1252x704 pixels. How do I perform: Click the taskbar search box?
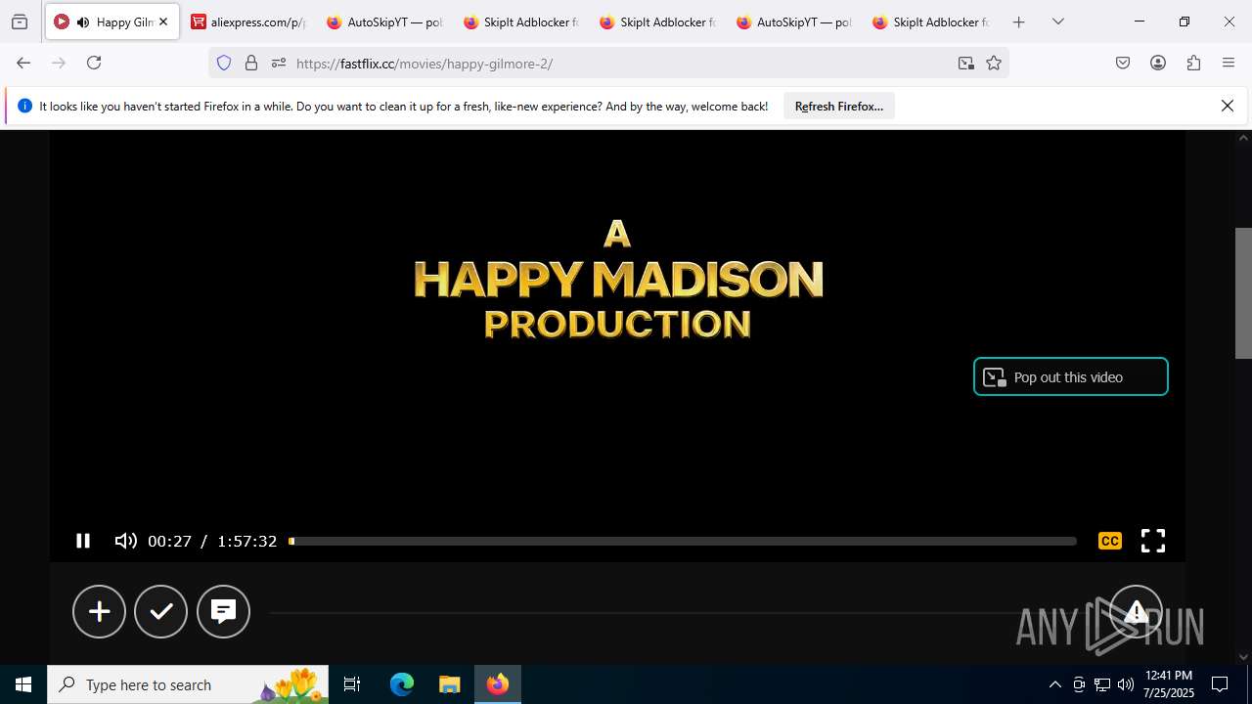click(x=189, y=684)
